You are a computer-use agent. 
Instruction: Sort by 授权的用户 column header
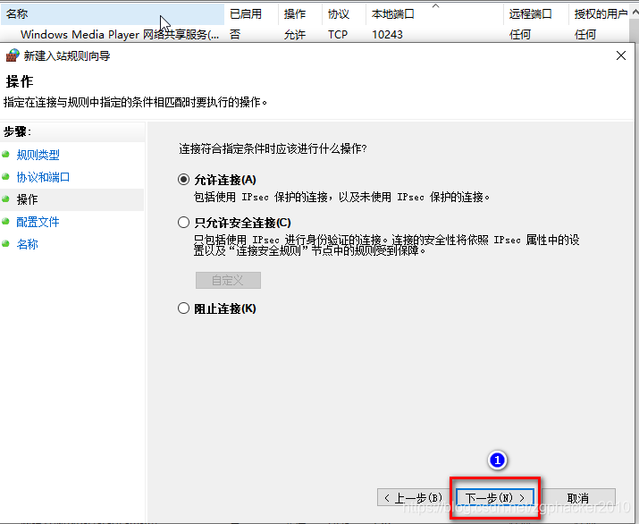[x=600, y=14]
